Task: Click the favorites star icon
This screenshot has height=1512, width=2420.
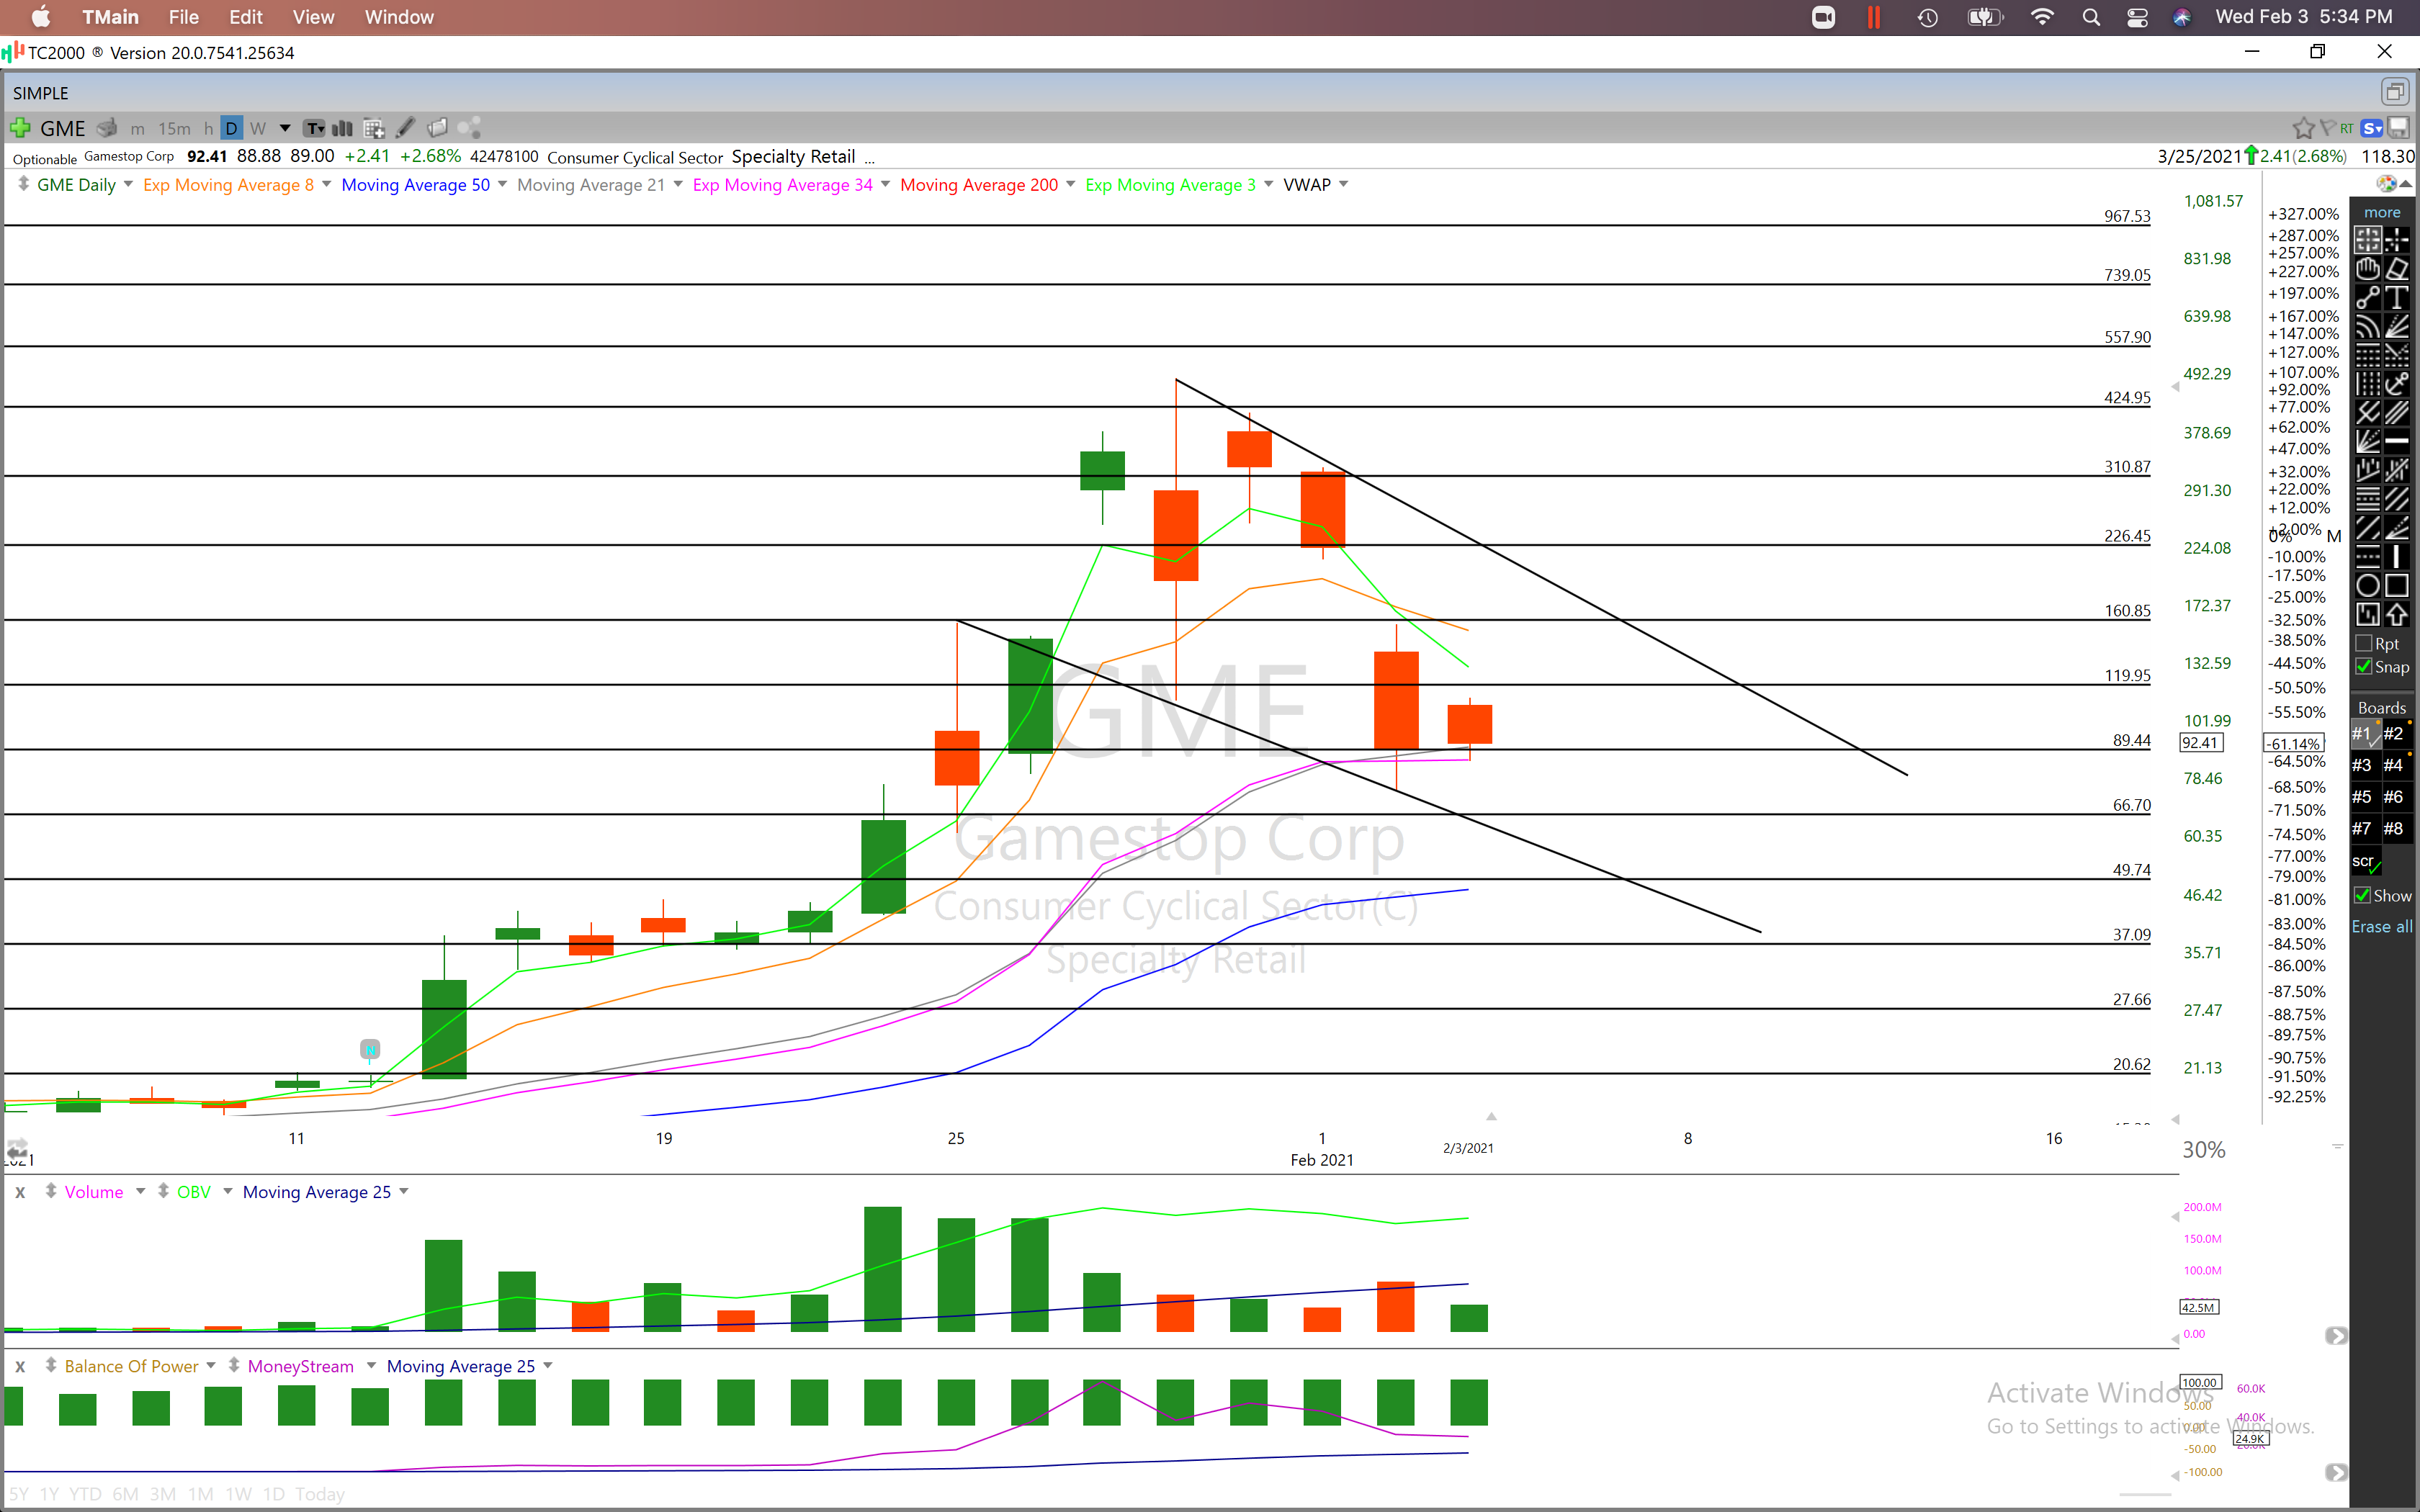Action: 2304,128
